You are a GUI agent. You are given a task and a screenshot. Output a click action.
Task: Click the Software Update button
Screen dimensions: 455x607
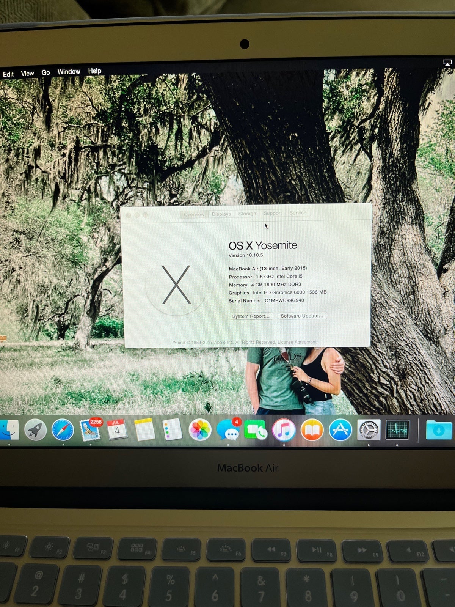[x=302, y=316]
